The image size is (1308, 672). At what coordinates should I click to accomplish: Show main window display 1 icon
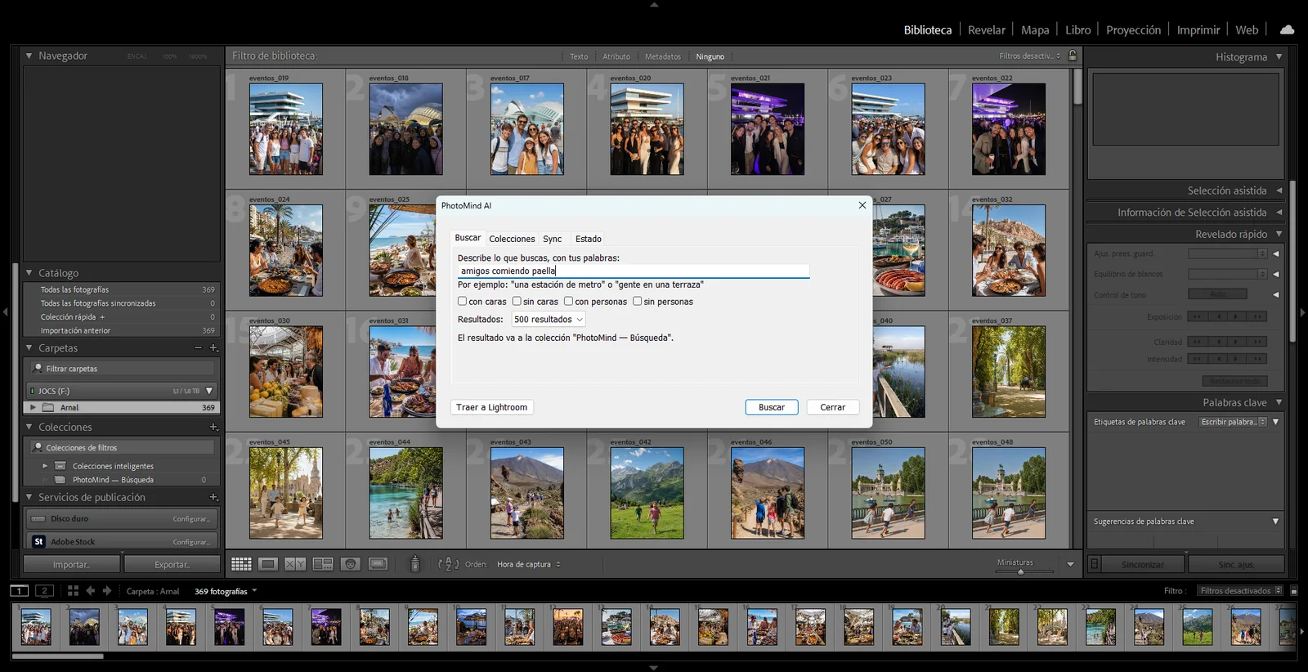(x=19, y=590)
